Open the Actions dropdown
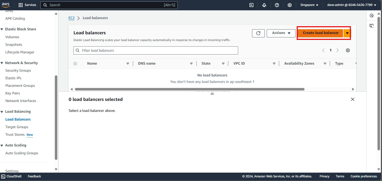The height and width of the screenshot is (181, 382). pos(281,33)
